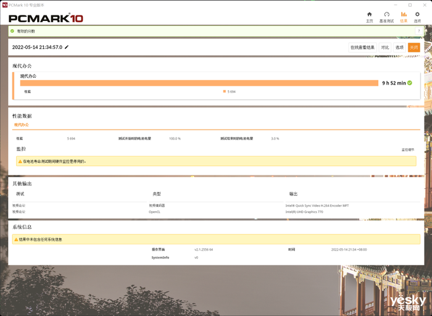This screenshot has width=432, height=316.
Task: Click the OpenCL type cell
Action: (x=154, y=212)
